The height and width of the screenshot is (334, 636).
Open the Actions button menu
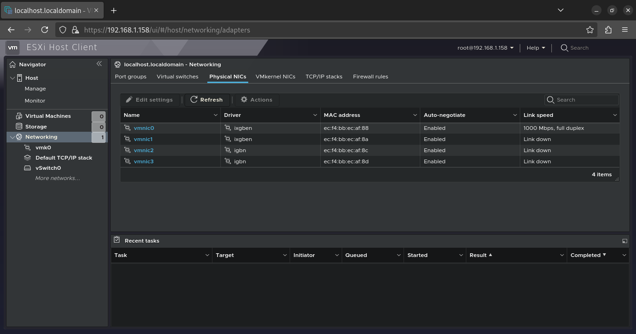pyautogui.click(x=257, y=100)
